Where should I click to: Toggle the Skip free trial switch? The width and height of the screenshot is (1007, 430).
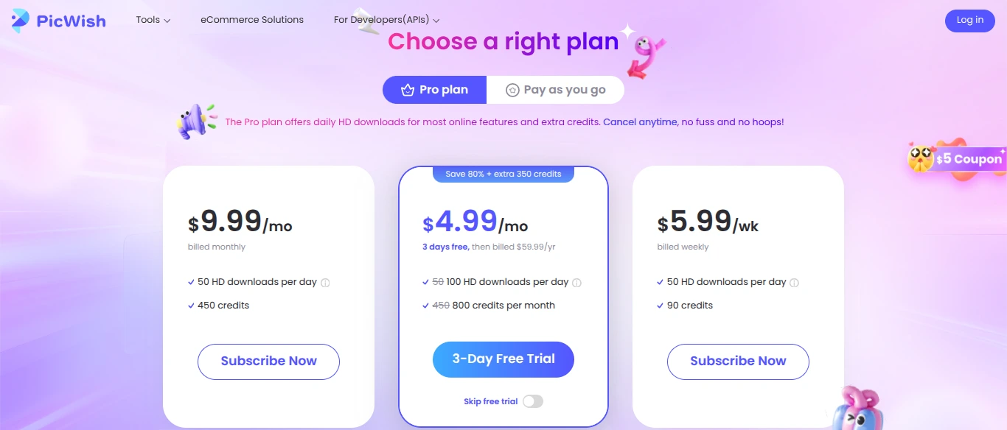[532, 401]
